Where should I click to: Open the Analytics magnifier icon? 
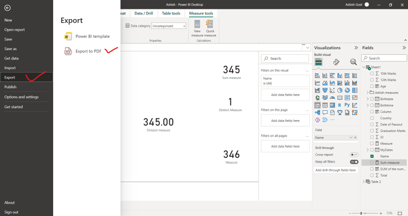353,62
